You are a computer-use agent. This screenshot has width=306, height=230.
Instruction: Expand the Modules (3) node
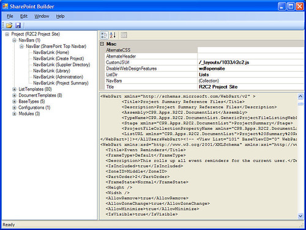14,114
